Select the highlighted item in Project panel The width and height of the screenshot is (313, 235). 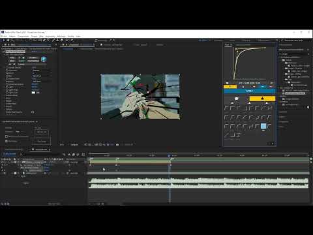click(295, 93)
